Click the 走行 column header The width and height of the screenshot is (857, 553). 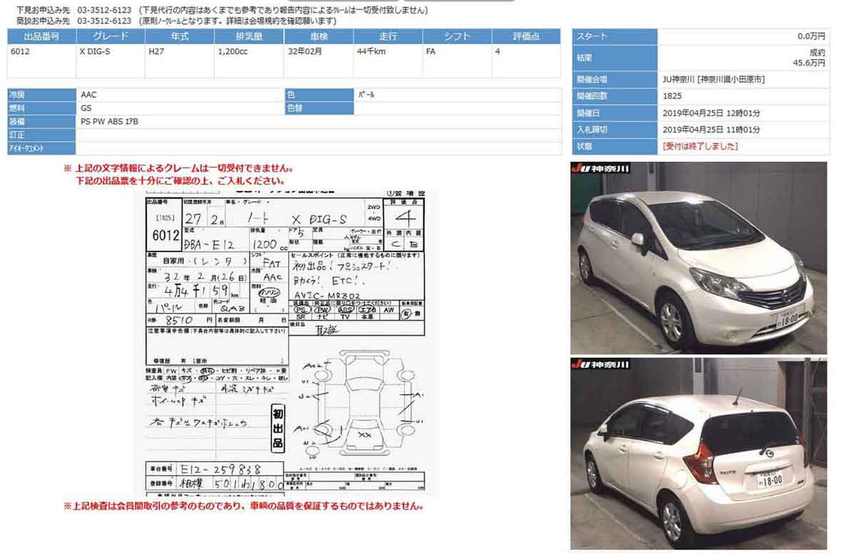tap(389, 36)
